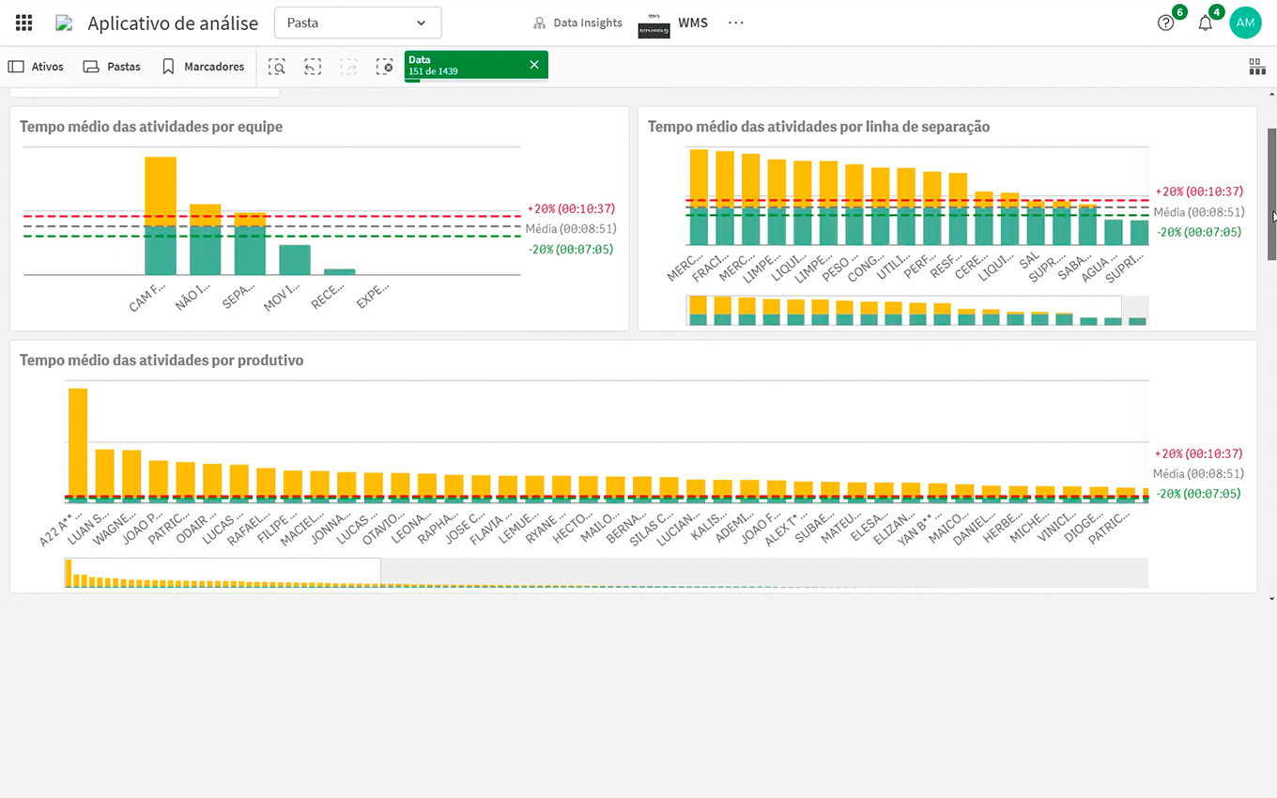1277x798 pixels.
Task: Click the produtivo chart mini-scroll slider
Action: click(223, 573)
